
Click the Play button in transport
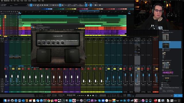pos(91,96)
